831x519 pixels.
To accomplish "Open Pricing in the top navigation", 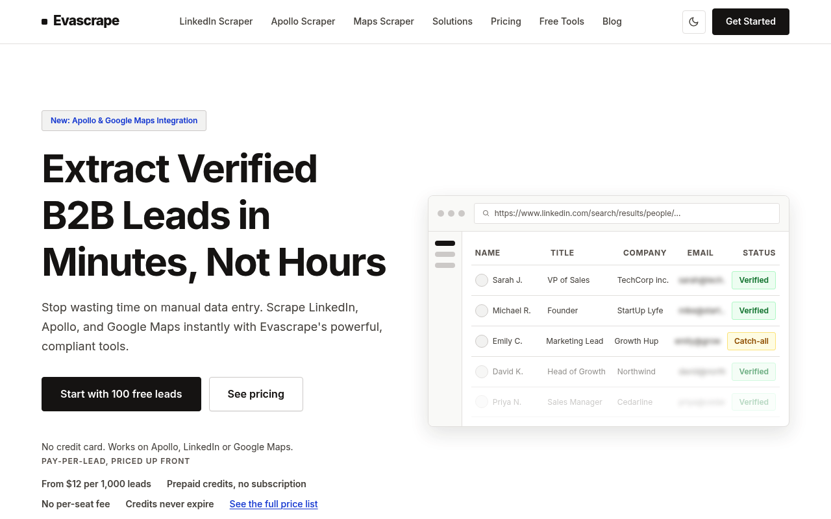I will (506, 21).
